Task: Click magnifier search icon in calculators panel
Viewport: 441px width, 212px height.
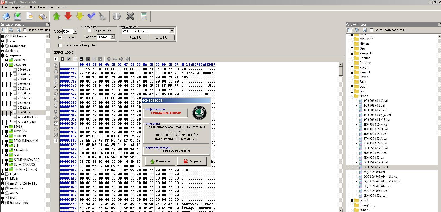Action: 357,30
